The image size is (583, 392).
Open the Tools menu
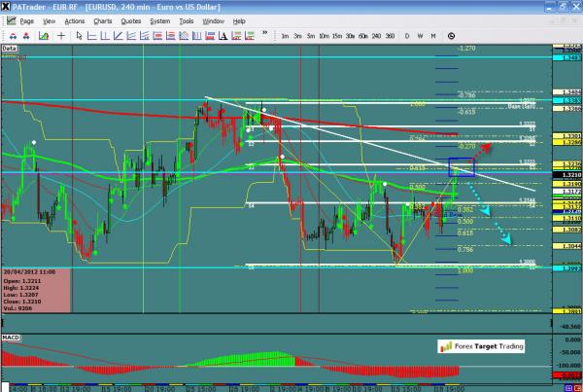pos(185,19)
